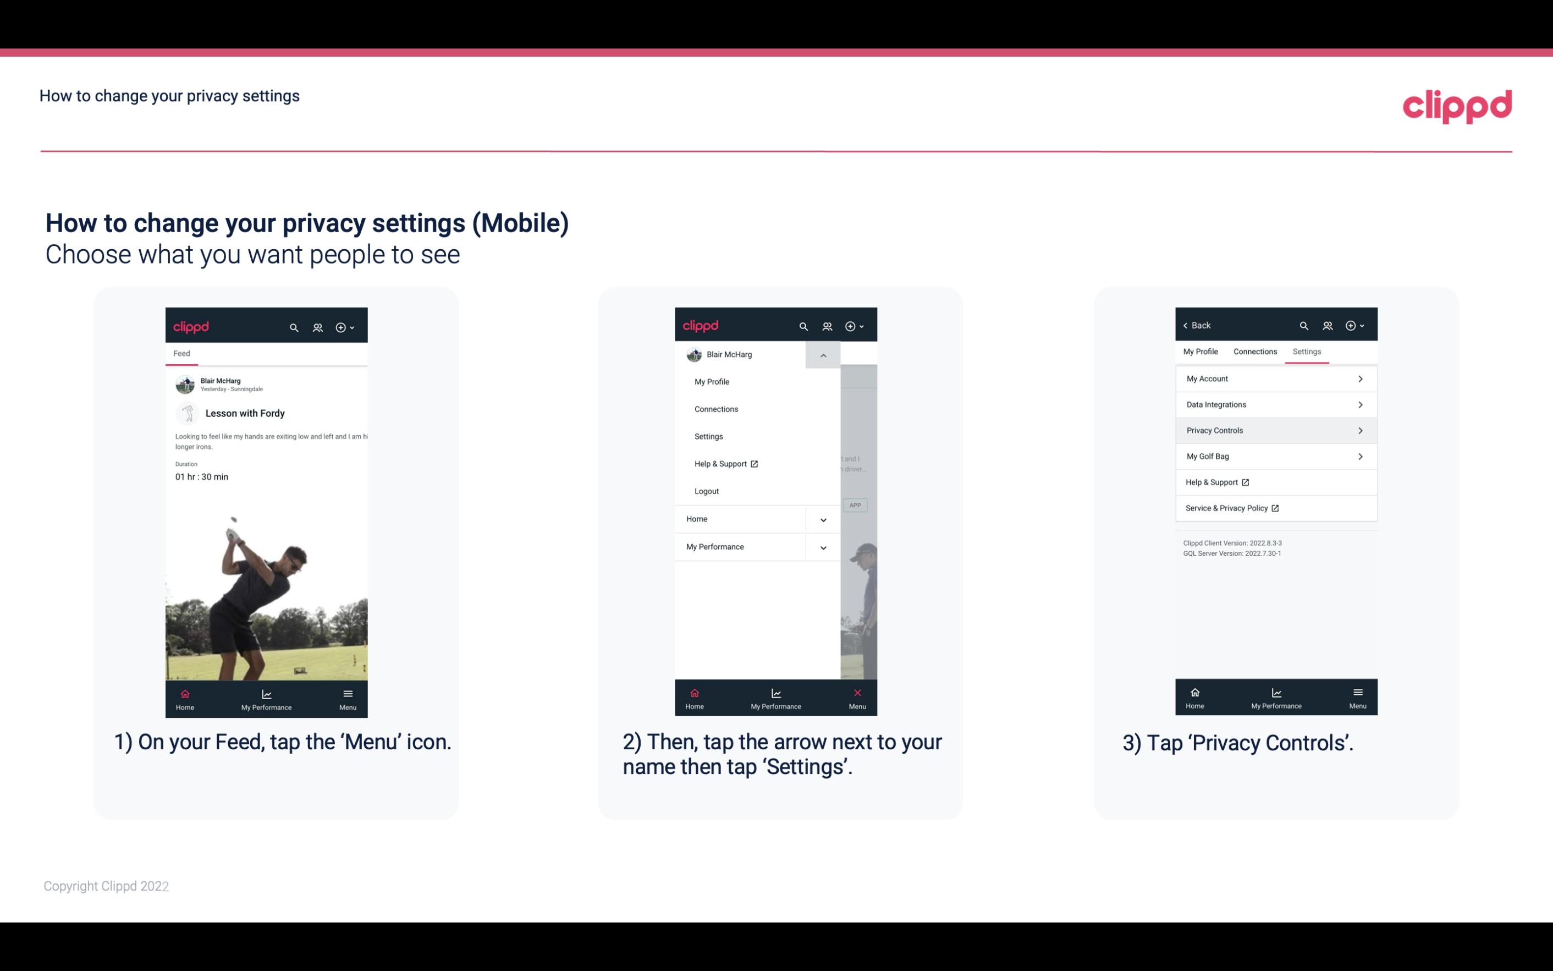The height and width of the screenshot is (971, 1553).
Task: Select the Connections tab in step 3
Action: pyautogui.click(x=1255, y=351)
